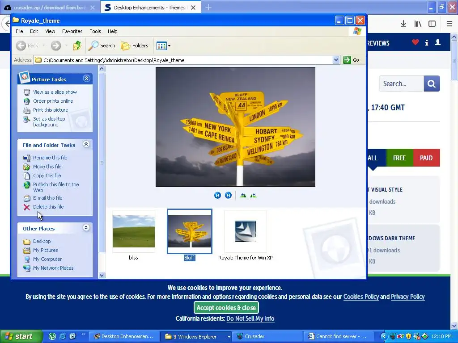Image resolution: width=458 pixels, height=343 pixels.
Task: Click View as a slide show
Action: coord(55,92)
